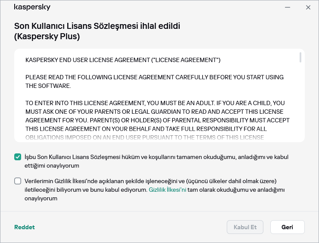Enable the Gizlilik İlkesi data processing checkbox
Screen dimensions: 319x243
(18, 181)
